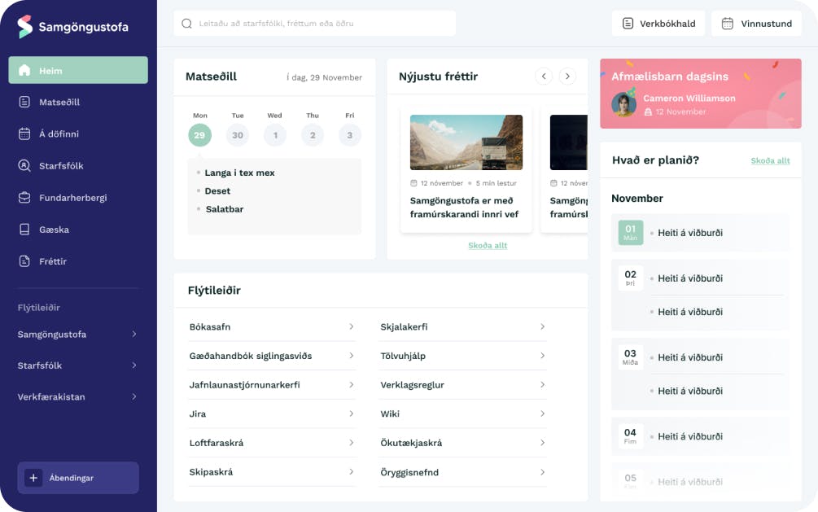Click the 03 Miða date badge

pyautogui.click(x=630, y=357)
